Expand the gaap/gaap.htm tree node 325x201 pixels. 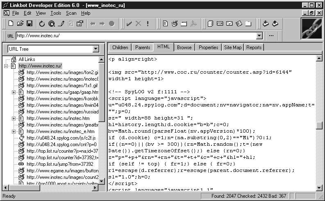[x=14, y=92]
